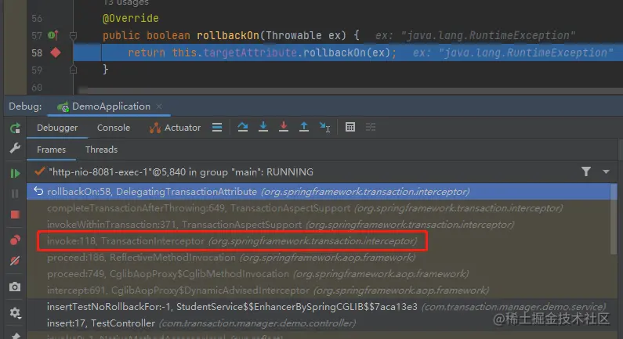This screenshot has height=339, width=623.
Task: Click Show Execution Point icon
Action: [217, 128]
